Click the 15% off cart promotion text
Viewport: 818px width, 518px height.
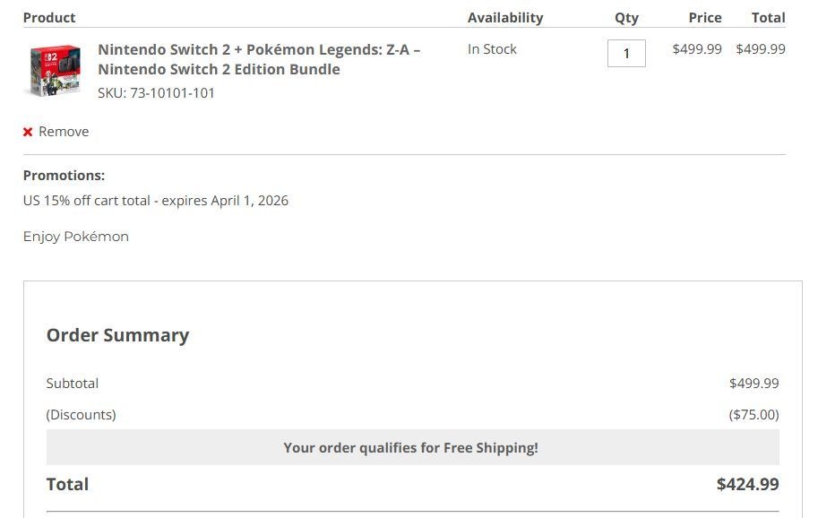coord(156,201)
